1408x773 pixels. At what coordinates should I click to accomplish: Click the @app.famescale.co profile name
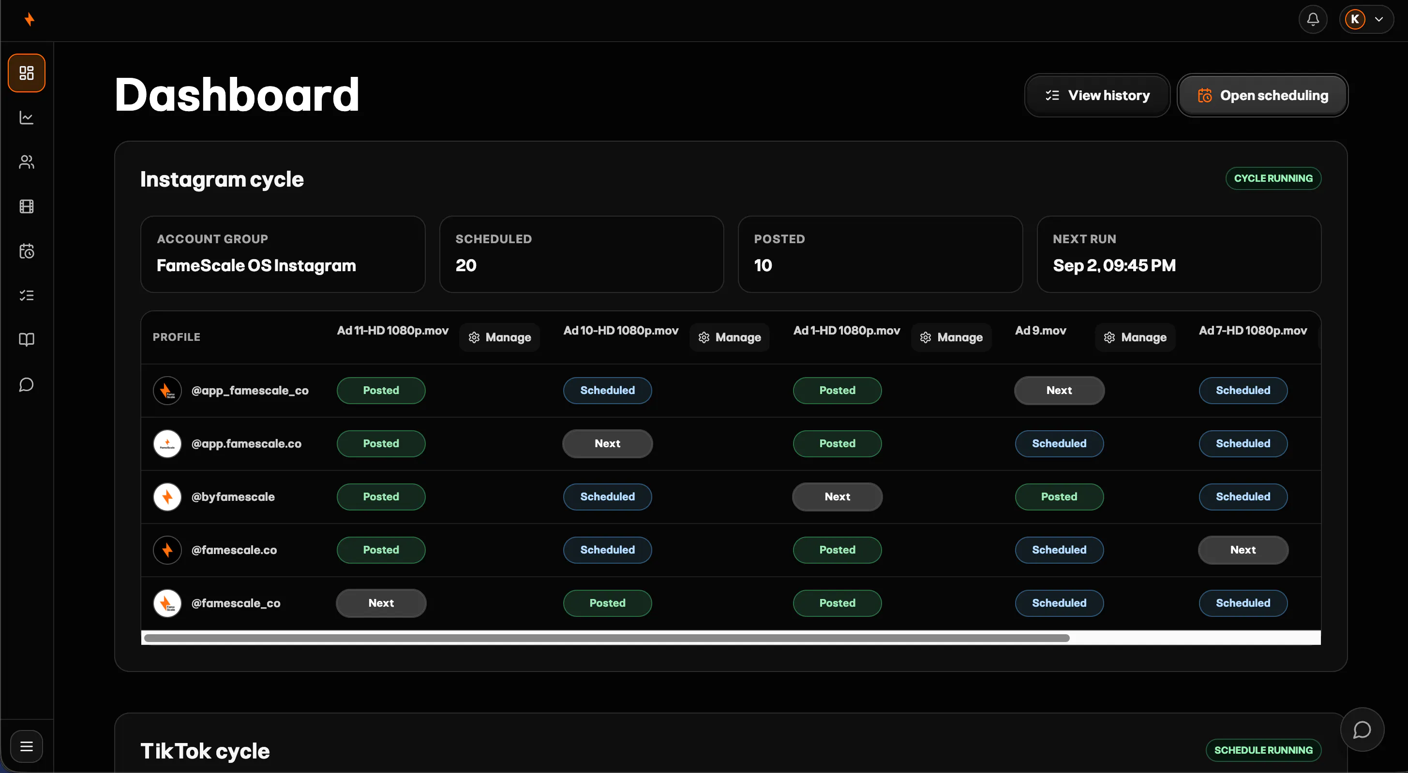point(246,444)
